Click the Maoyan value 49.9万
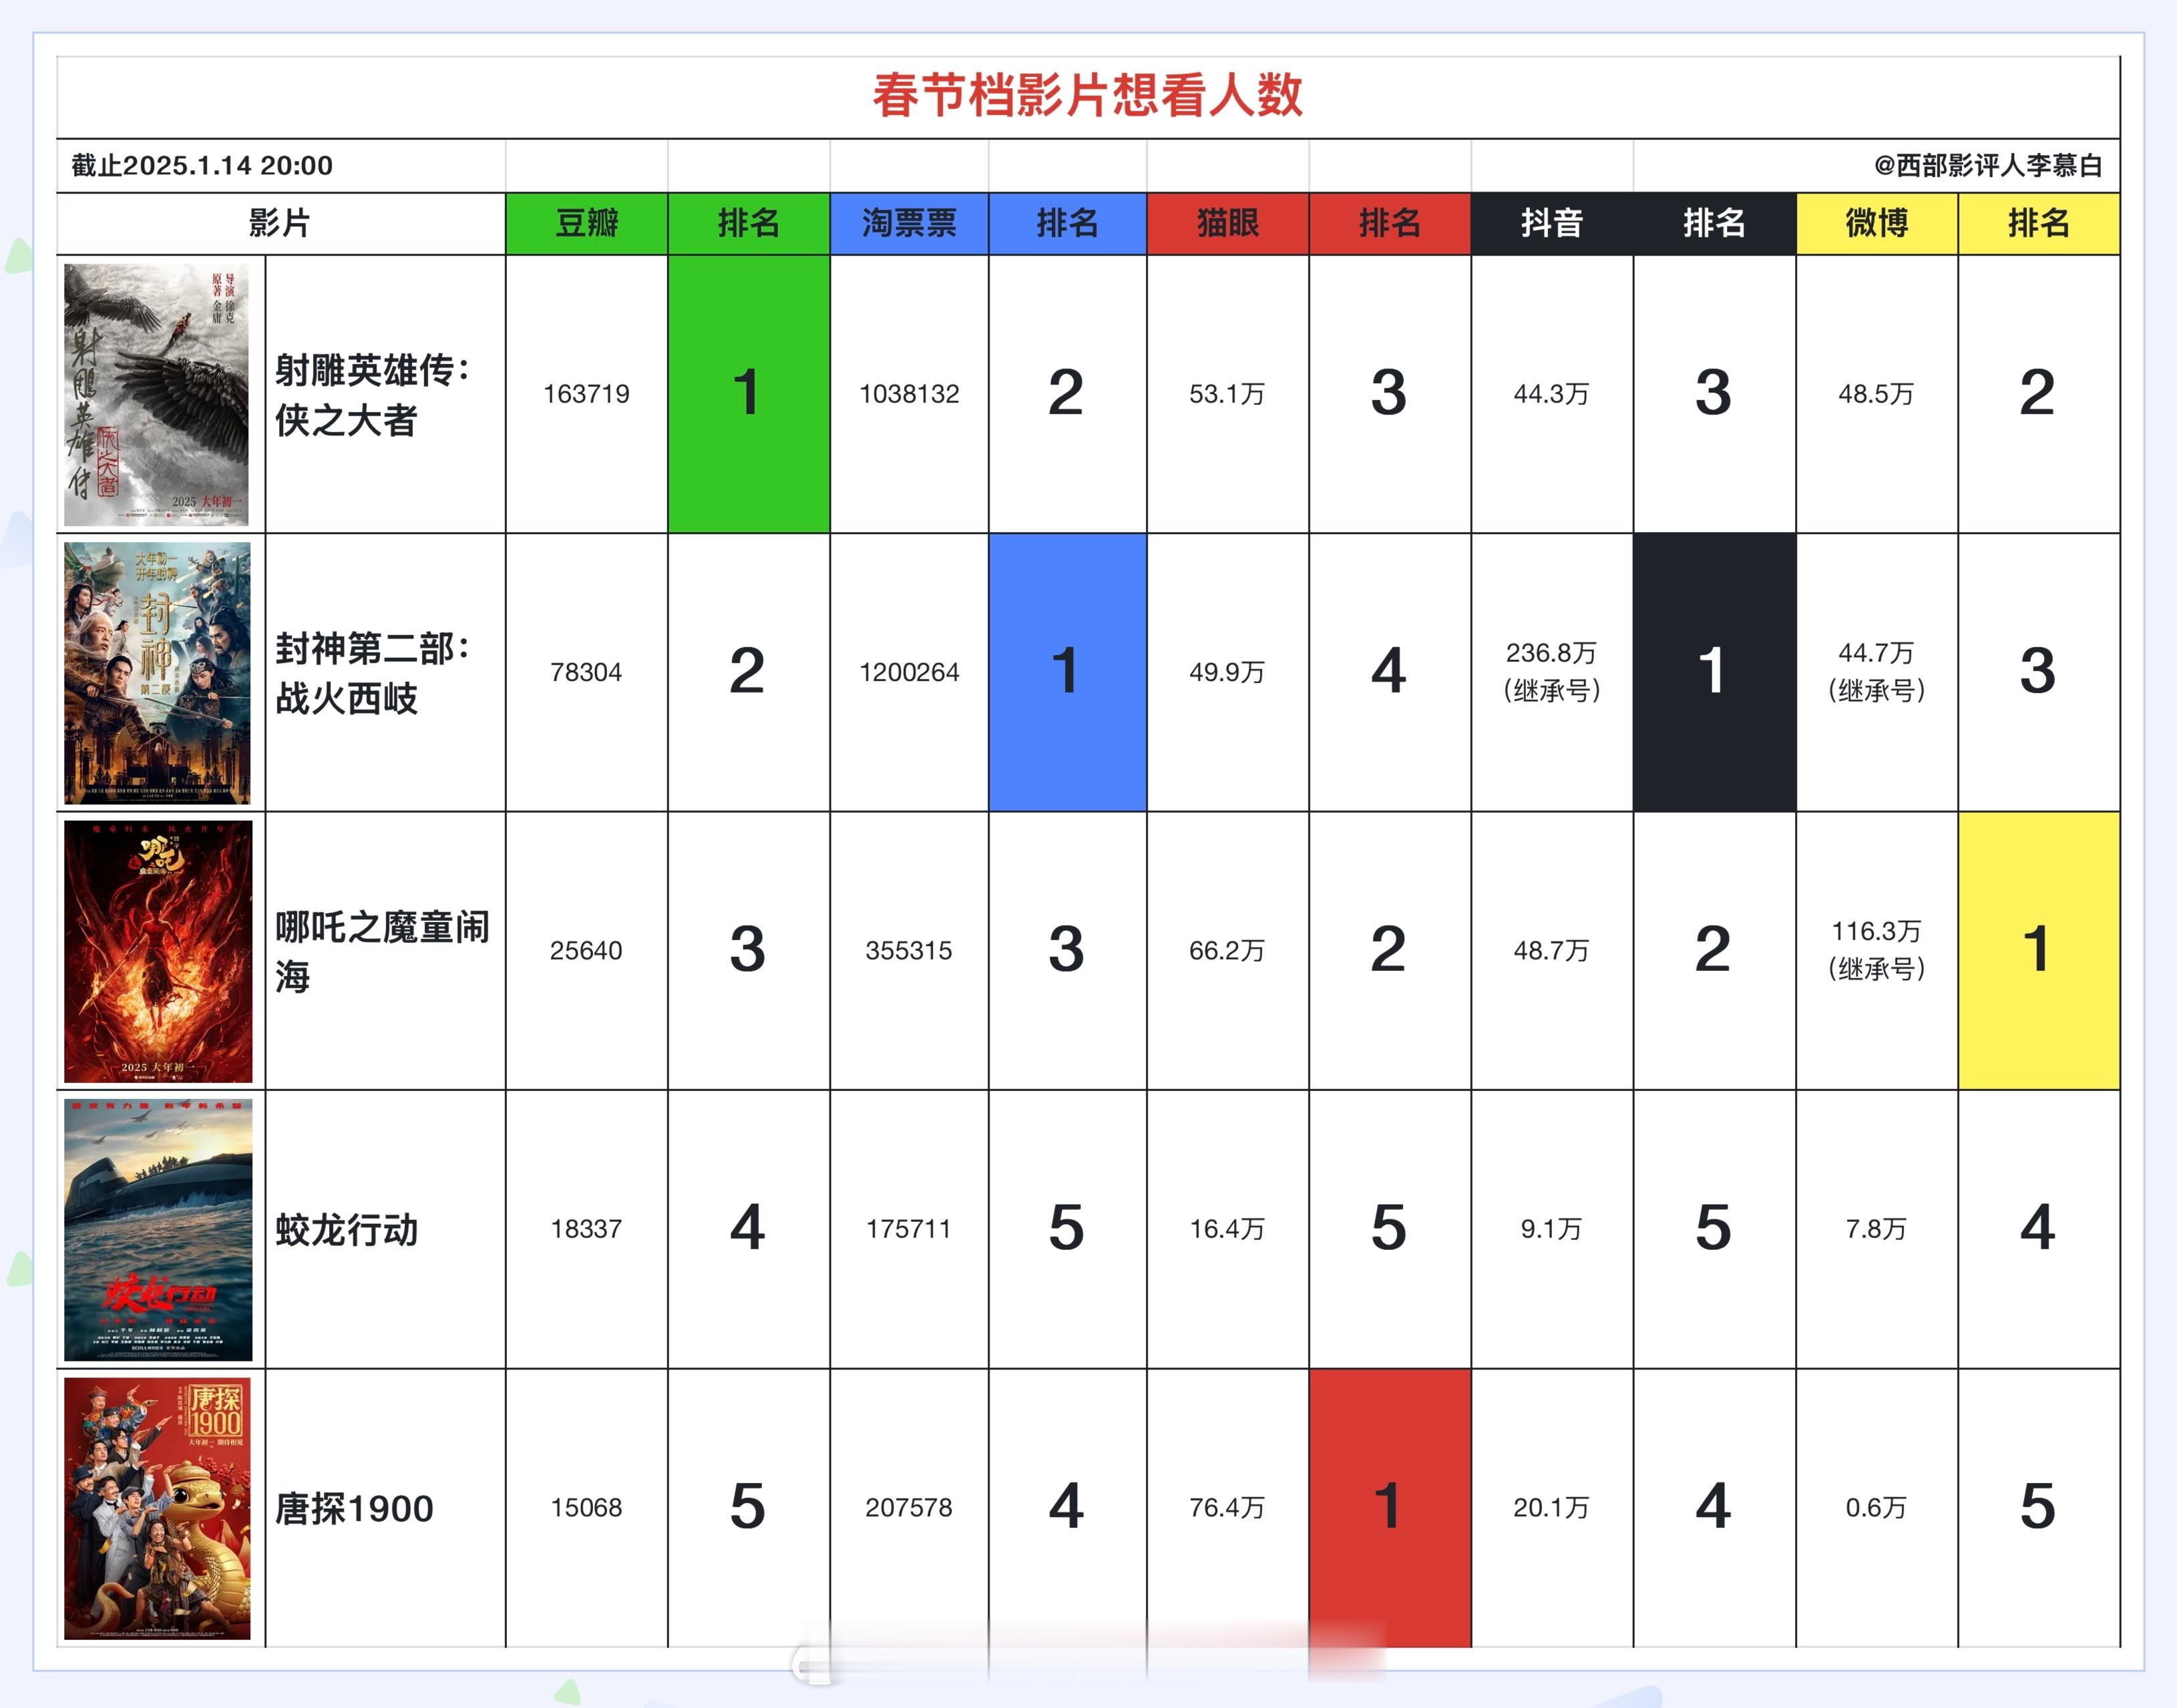 click(x=1227, y=672)
